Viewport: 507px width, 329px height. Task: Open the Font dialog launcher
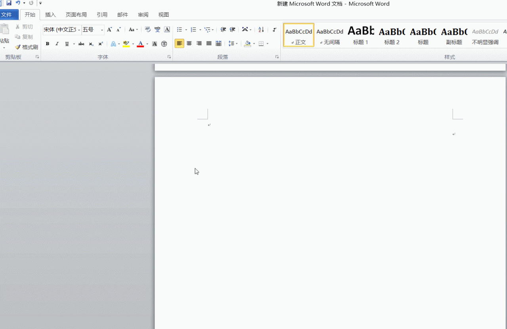(x=169, y=57)
